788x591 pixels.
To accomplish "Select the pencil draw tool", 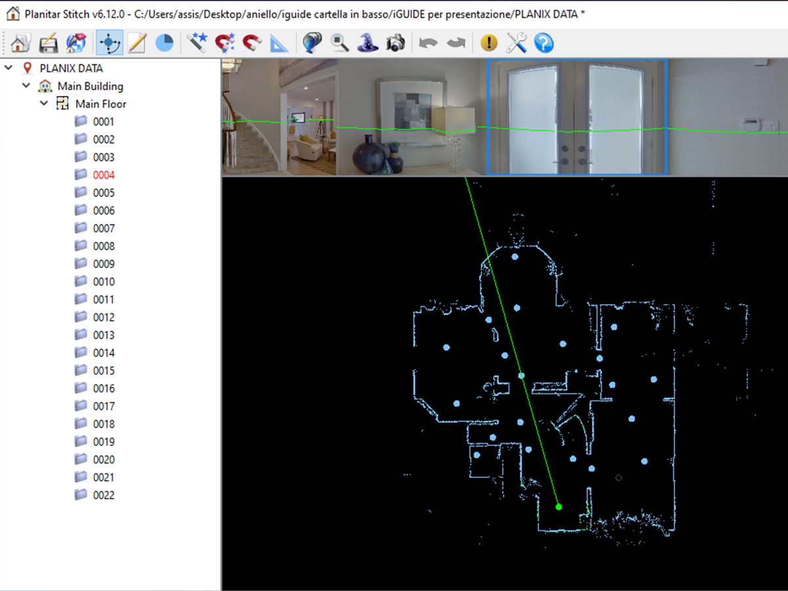I will coord(137,43).
